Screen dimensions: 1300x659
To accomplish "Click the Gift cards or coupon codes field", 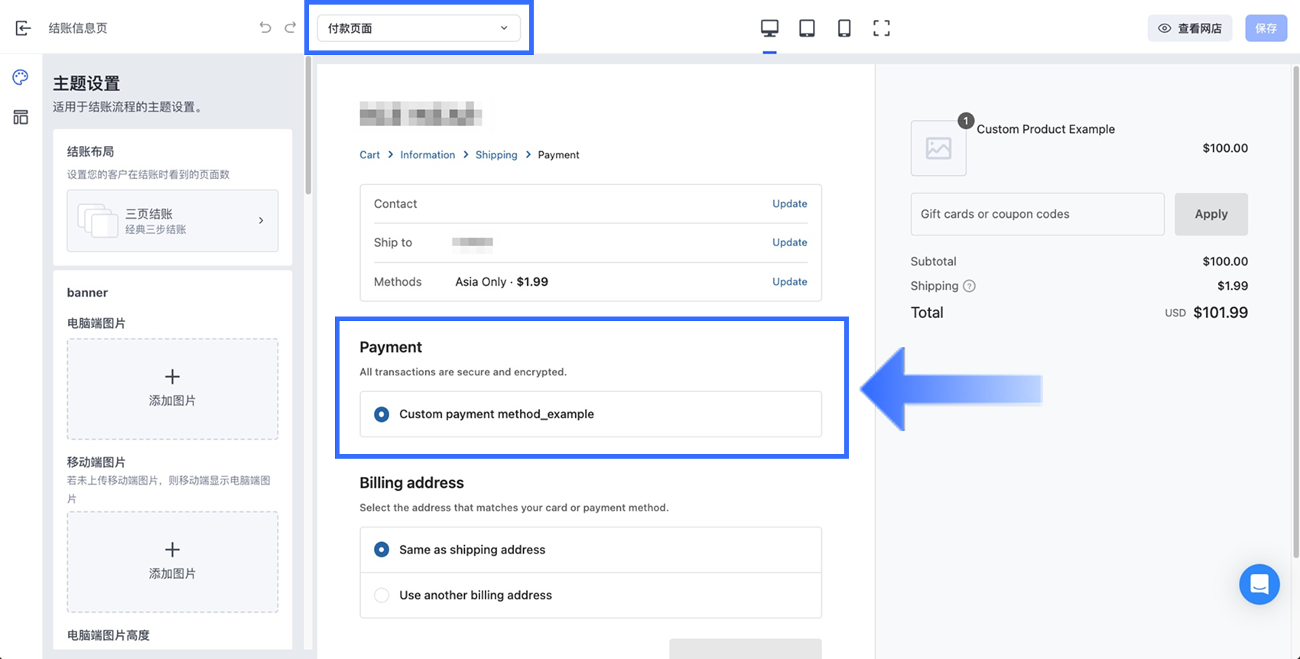I will [x=1038, y=214].
